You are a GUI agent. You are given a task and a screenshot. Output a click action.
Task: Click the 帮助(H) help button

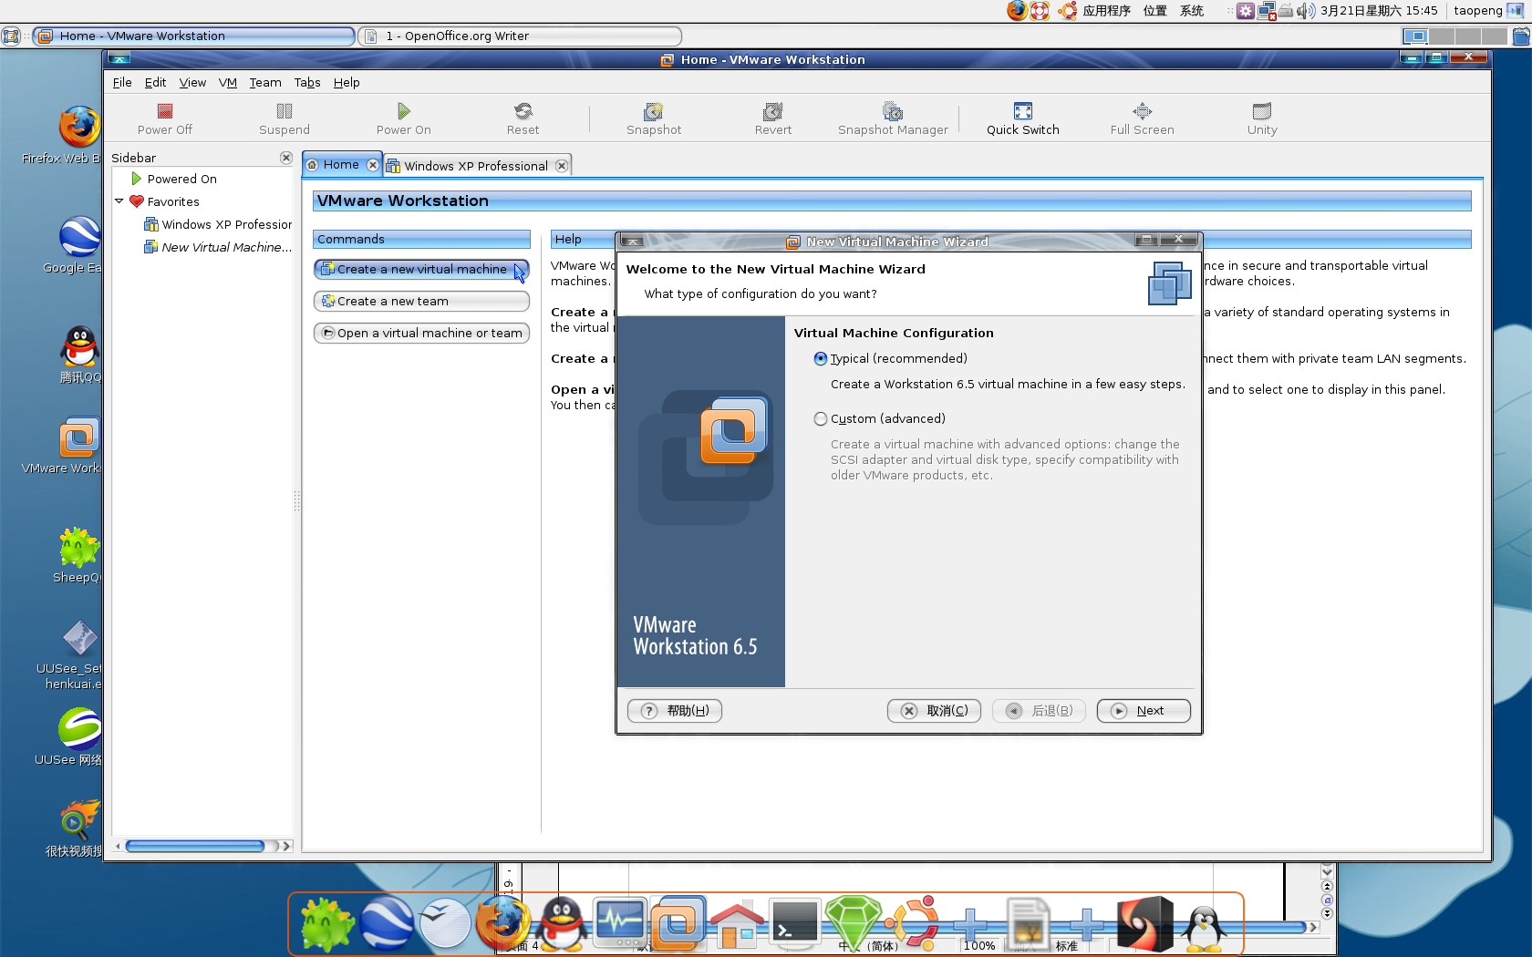point(675,711)
